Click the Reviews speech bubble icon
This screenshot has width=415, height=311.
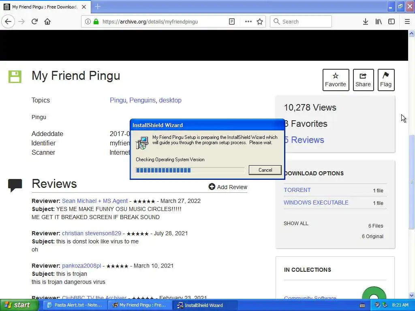(15, 185)
